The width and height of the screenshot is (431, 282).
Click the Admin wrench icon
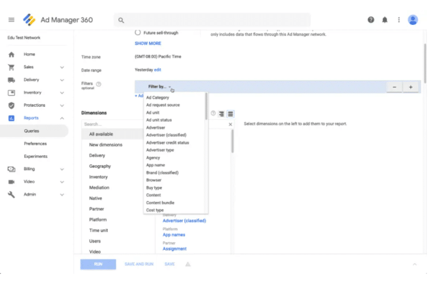click(12, 194)
